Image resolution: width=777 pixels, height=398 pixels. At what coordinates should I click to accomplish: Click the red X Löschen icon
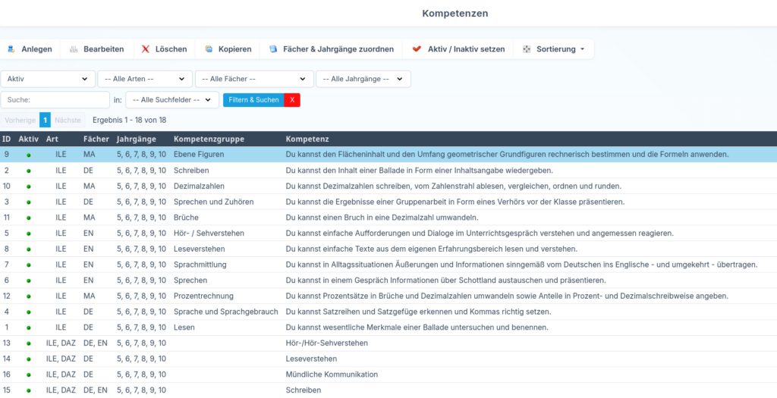(146, 49)
